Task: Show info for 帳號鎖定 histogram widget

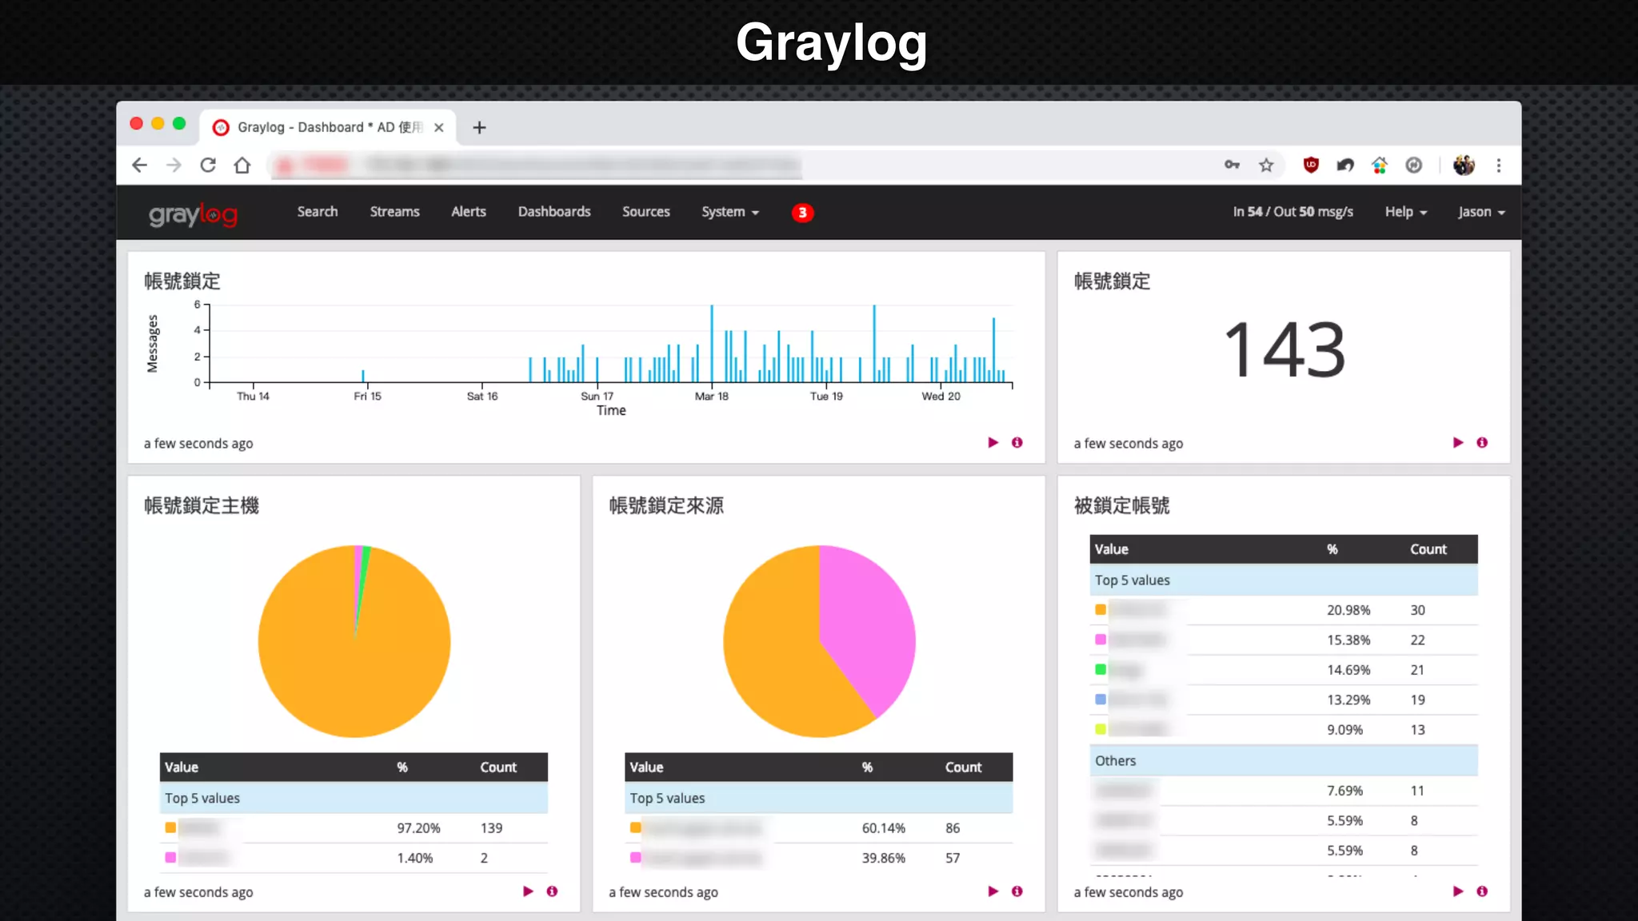Action: point(1017,442)
